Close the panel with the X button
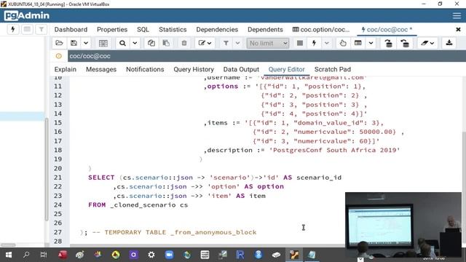Screen dimensions: 466x262 [458, 29]
